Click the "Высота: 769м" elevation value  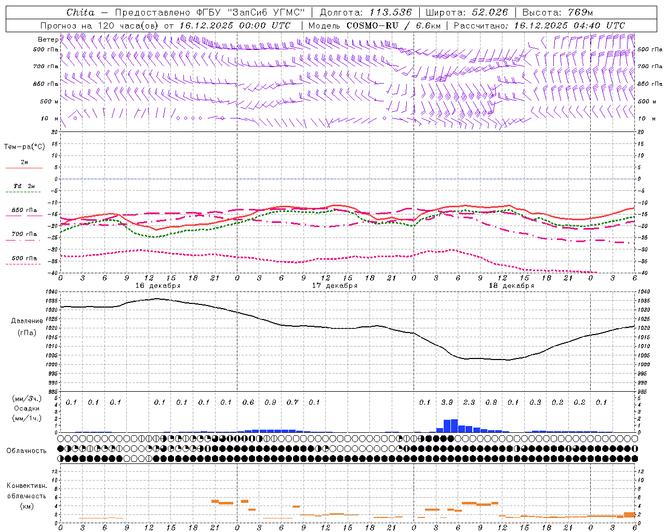557,12
